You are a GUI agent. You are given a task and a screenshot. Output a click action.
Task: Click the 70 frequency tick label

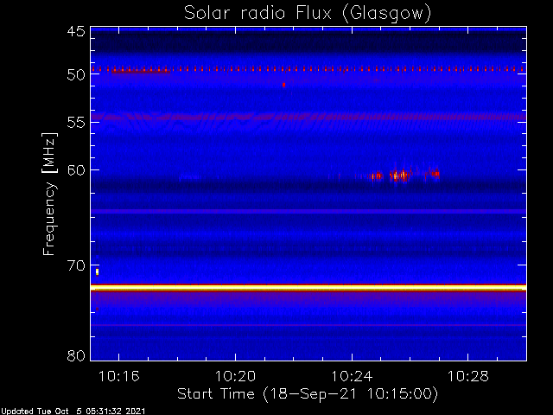tap(76, 265)
